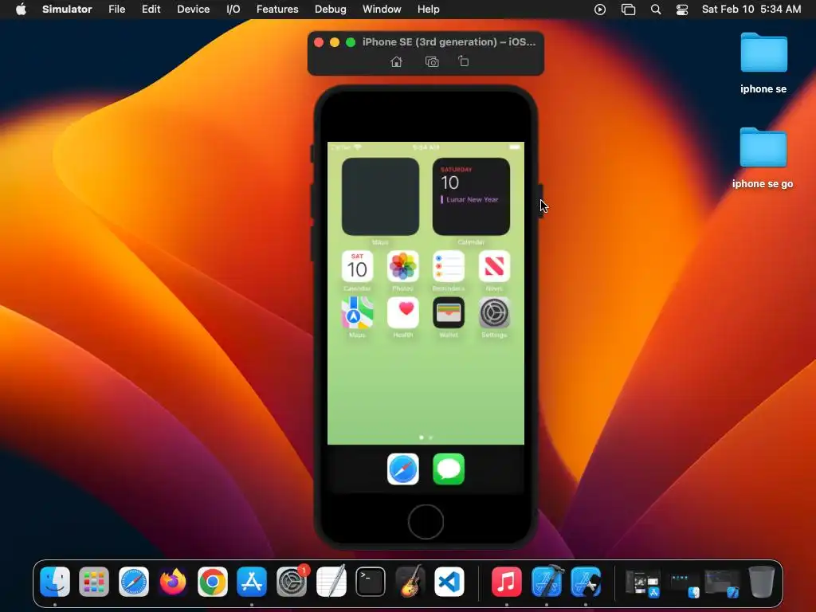Viewport: 816px width, 612px height.
Task: Click the screen recording status icon in menu bar
Action: [x=600, y=10]
